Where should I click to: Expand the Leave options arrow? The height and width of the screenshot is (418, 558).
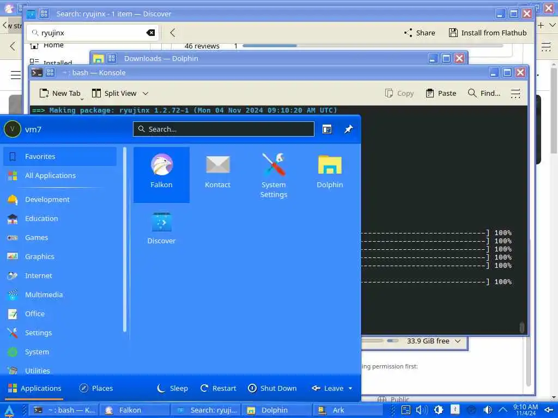[x=350, y=388]
